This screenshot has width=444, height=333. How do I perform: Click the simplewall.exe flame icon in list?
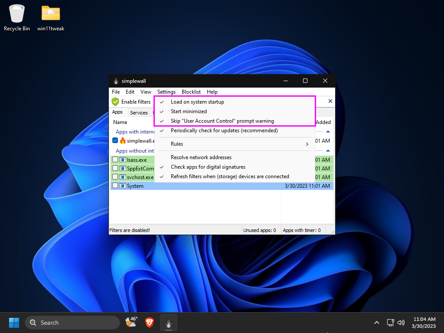(123, 141)
